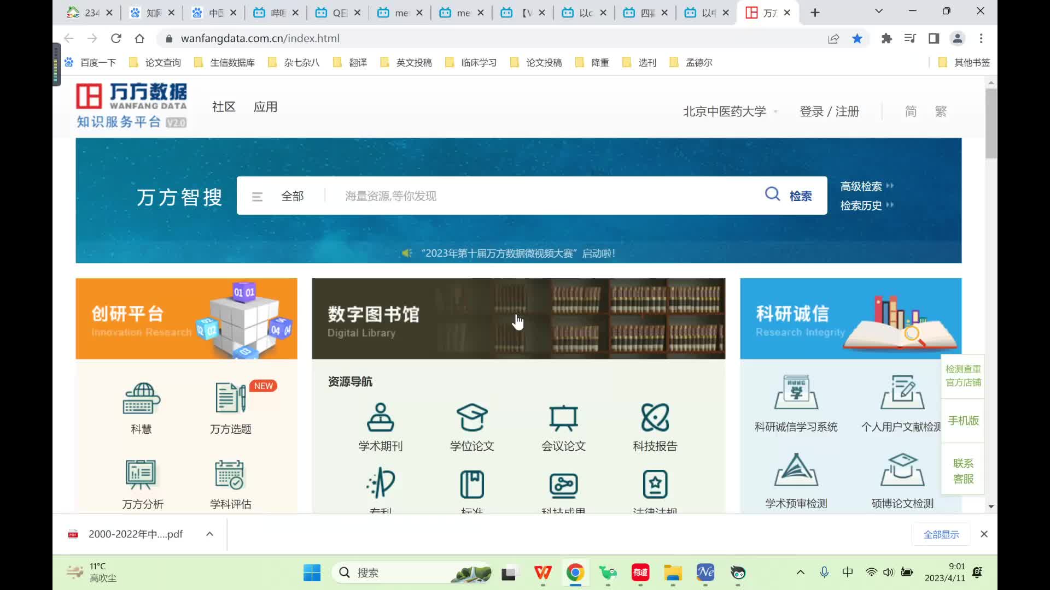Expand the downloaded PDF options chevron
The image size is (1050, 590).
pyautogui.click(x=209, y=534)
